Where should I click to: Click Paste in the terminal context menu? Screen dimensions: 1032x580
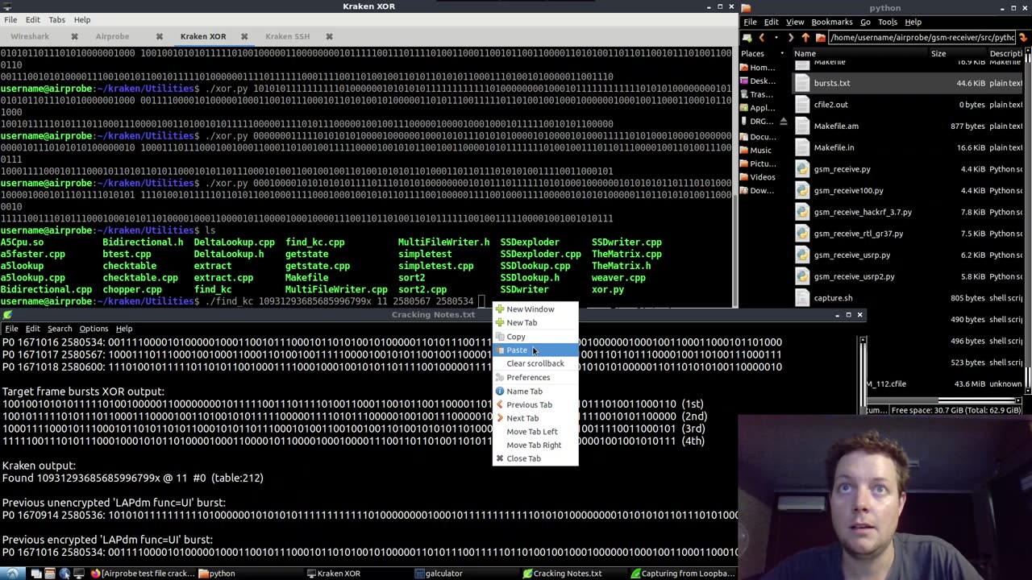click(535, 350)
